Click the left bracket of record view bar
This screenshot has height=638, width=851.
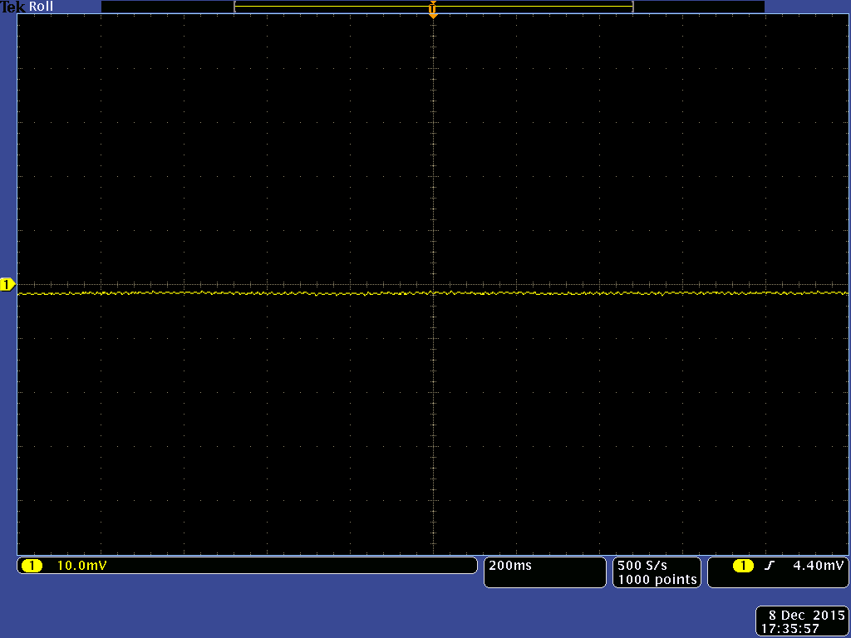click(236, 7)
